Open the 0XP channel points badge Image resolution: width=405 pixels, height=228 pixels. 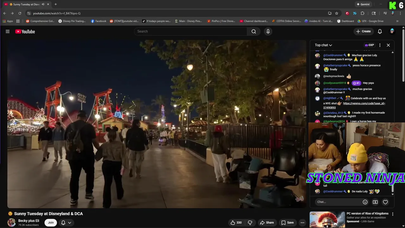369,45
